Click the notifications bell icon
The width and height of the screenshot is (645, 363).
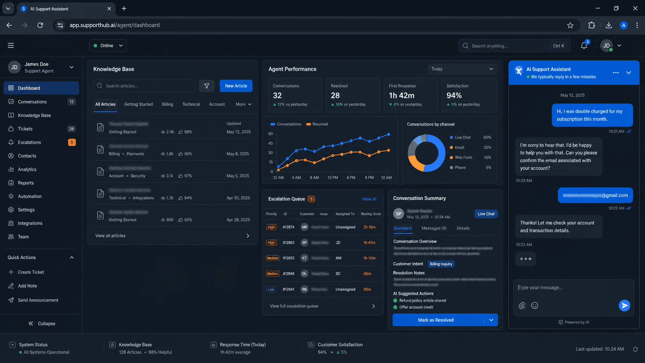coord(584,46)
